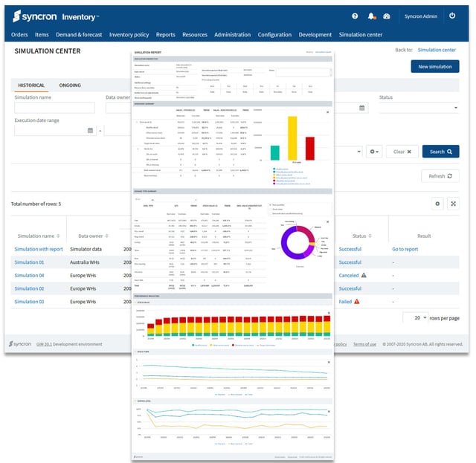Screen dimensions: 476x463
Task: Open the notifications bell icon
Action: tap(371, 16)
